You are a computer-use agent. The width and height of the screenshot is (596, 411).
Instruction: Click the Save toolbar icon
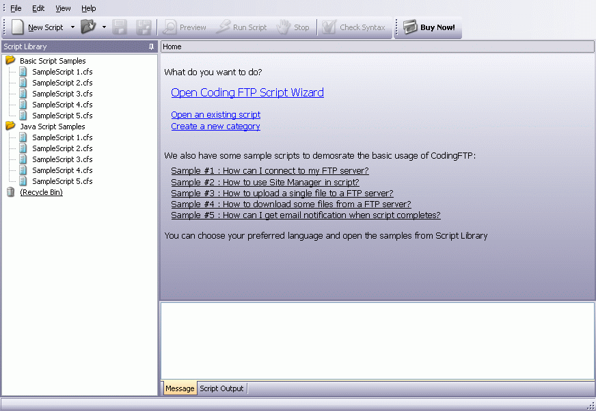coord(120,27)
